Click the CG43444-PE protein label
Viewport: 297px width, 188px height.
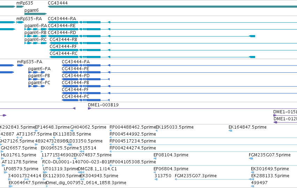click(x=76, y=69)
